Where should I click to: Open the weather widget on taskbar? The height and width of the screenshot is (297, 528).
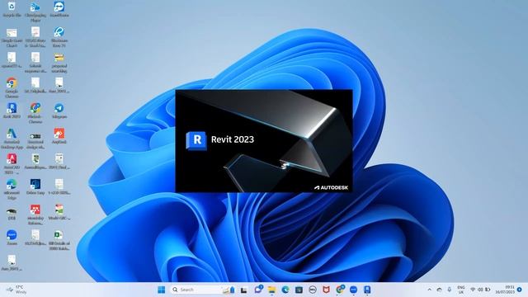coord(16,290)
